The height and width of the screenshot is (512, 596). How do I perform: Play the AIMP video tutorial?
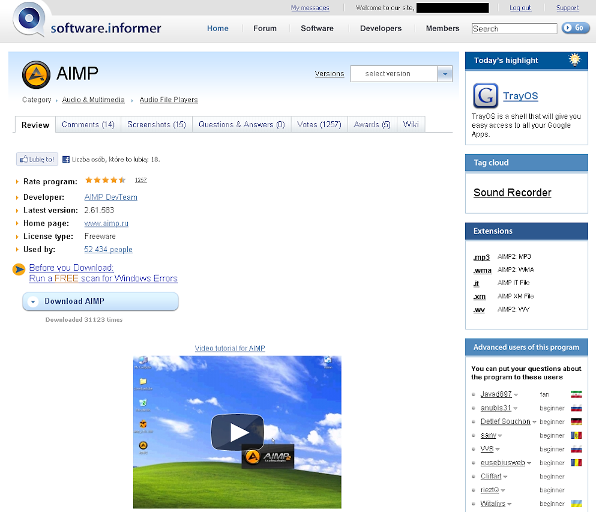pos(238,432)
